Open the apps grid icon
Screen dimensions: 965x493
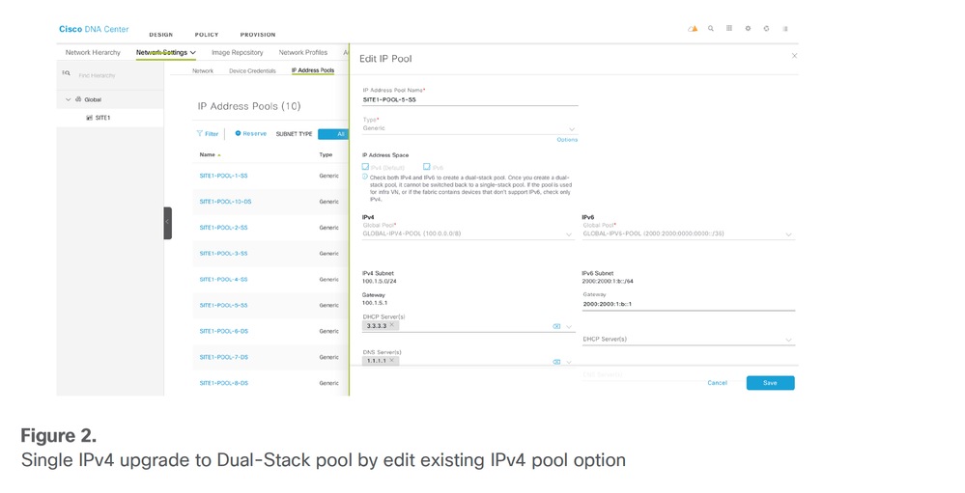[x=729, y=29]
